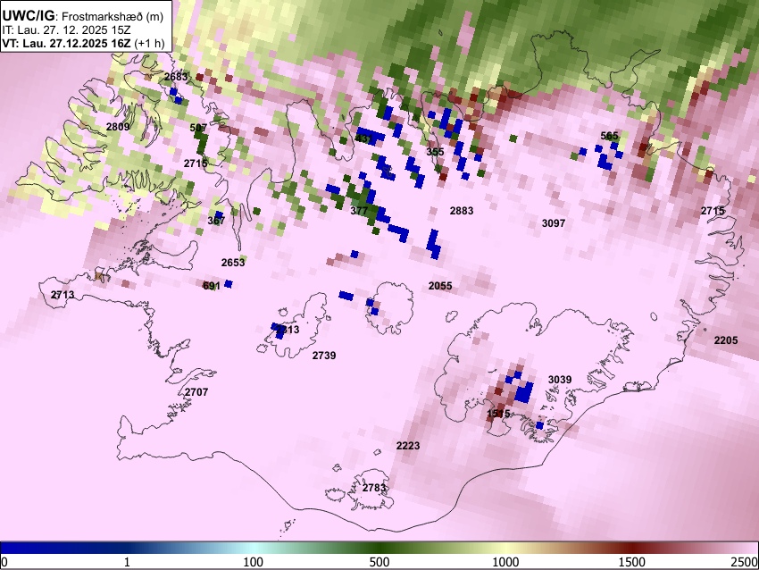This screenshot has width=759, height=570.
Task: Click the dark green section of the color bar
Action: (x=379, y=548)
